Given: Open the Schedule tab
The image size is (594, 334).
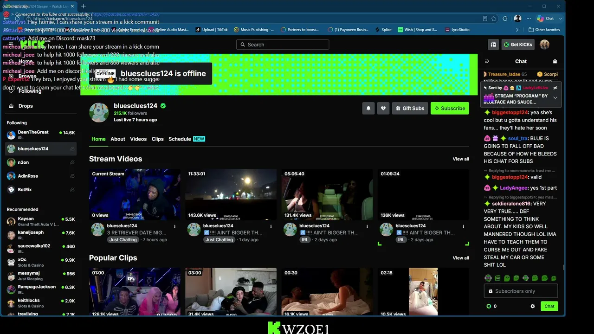Looking at the screenshot, I should [x=187, y=139].
